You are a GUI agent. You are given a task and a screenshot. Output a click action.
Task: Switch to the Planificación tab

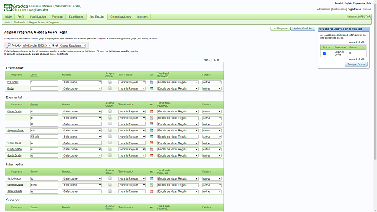coord(38,16)
